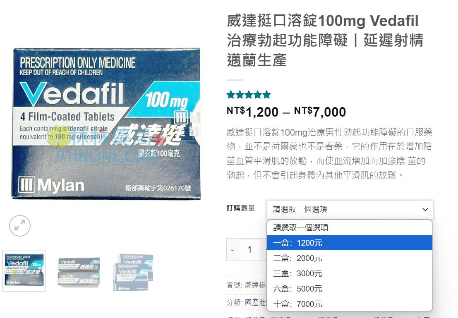Pick the 三盒: 3000元 option

[350, 273]
